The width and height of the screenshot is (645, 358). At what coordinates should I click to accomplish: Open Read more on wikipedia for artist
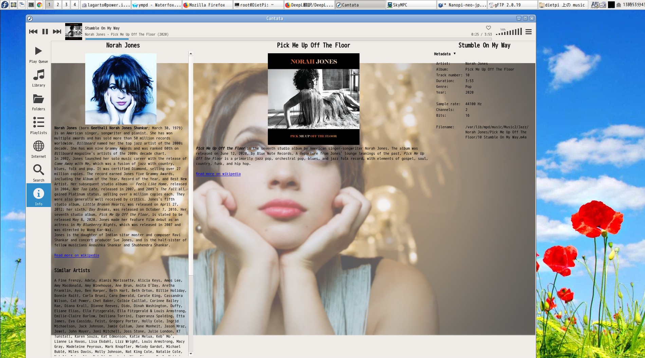point(77,256)
